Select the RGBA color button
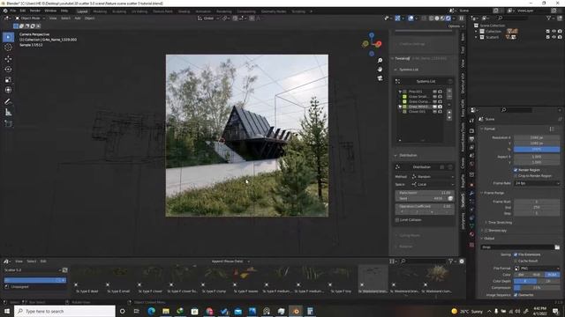Screen dimensions: 565x317 click(553, 275)
